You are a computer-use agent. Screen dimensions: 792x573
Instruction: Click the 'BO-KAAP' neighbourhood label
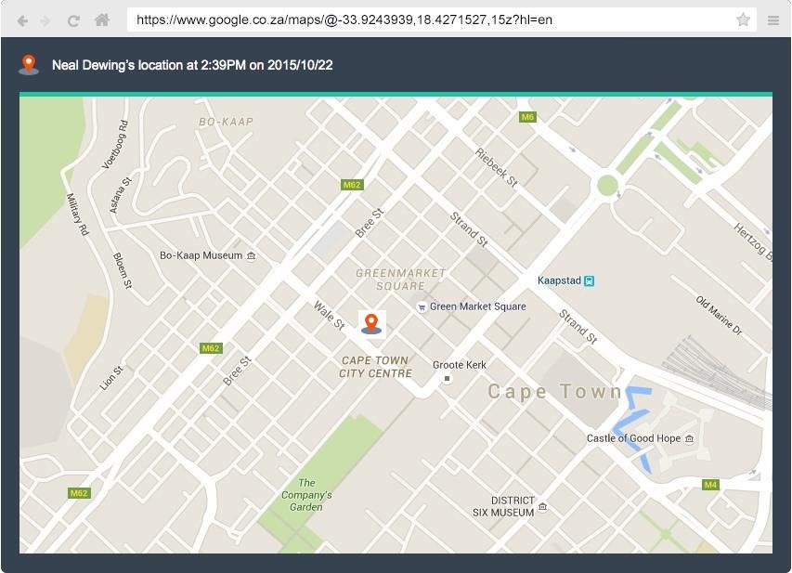click(x=226, y=122)
